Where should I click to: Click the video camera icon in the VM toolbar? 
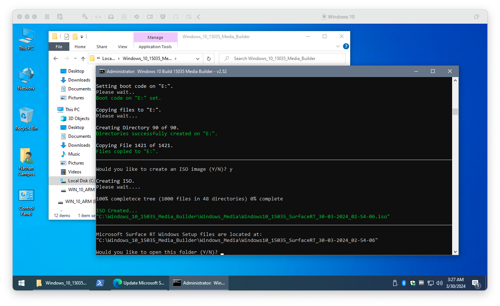[150, 17]
